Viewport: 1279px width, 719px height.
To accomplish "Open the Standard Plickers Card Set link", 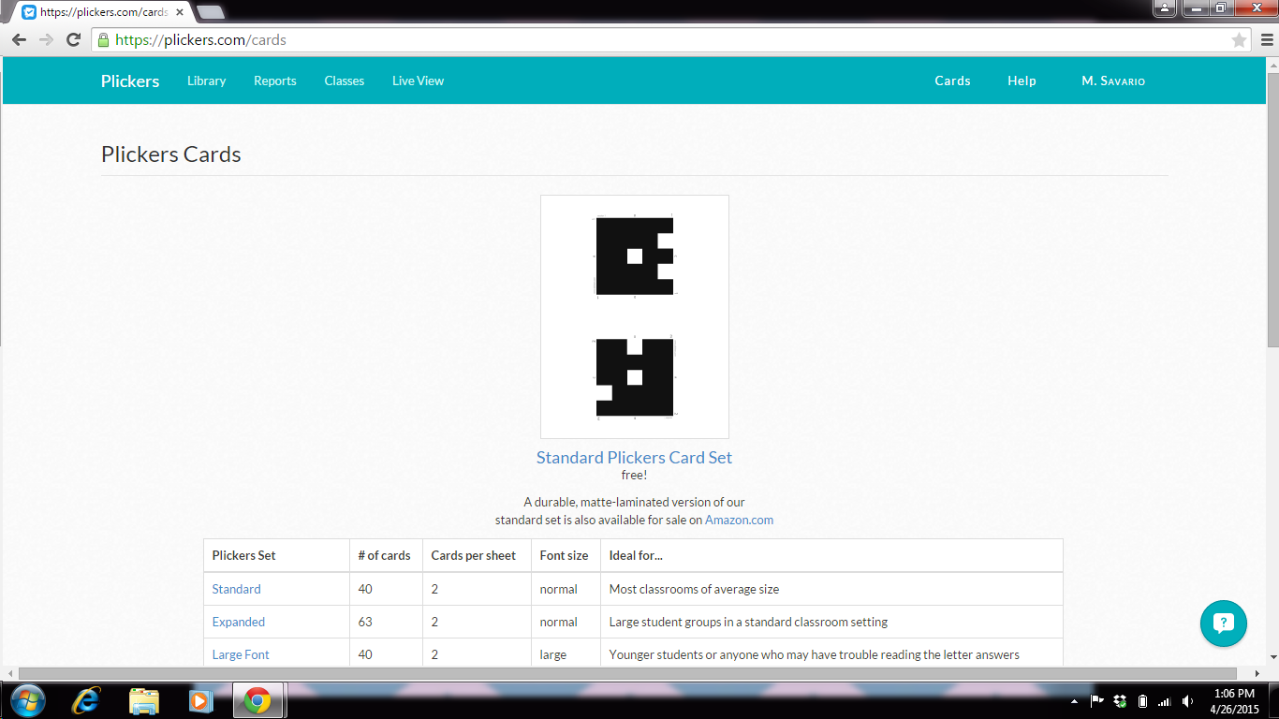I will pos(634,458).
